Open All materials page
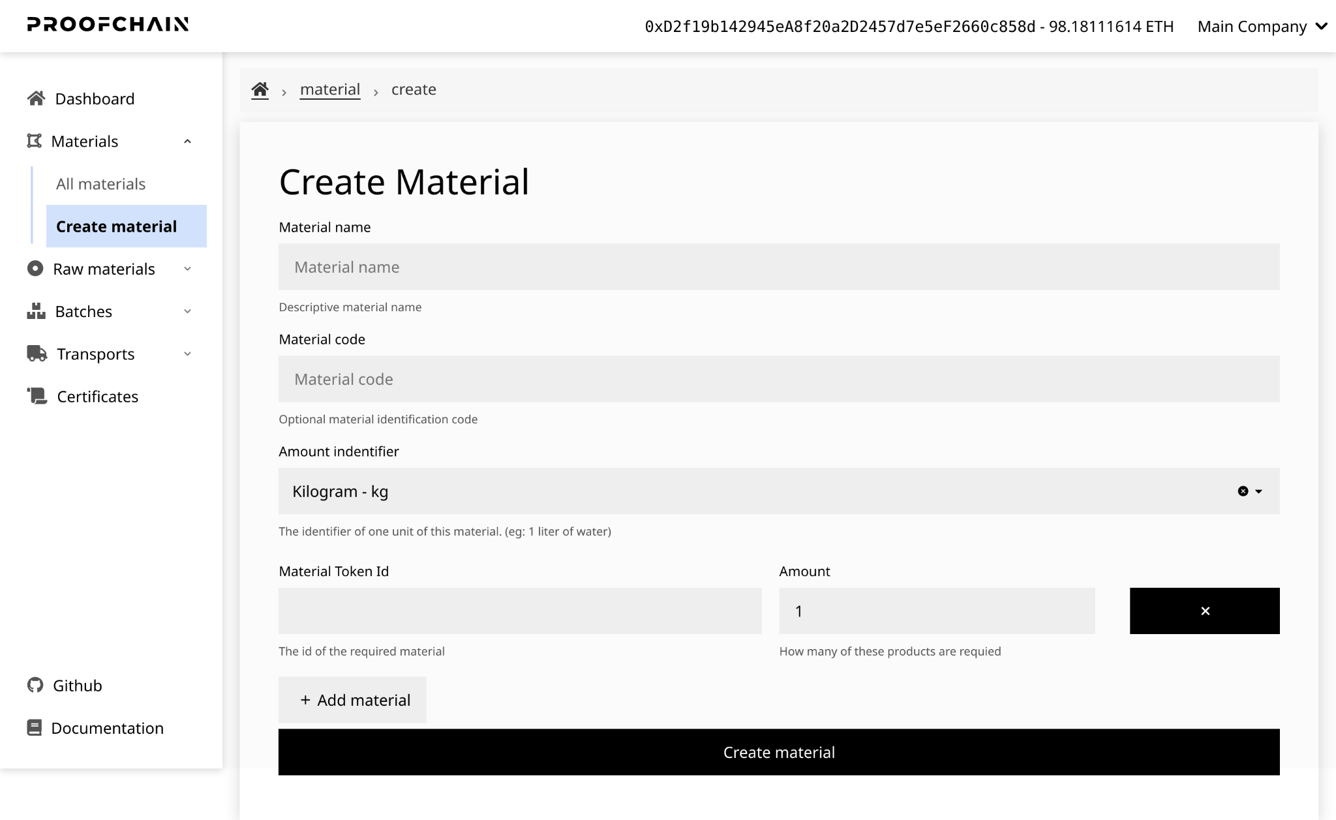 tap(100, 184)
